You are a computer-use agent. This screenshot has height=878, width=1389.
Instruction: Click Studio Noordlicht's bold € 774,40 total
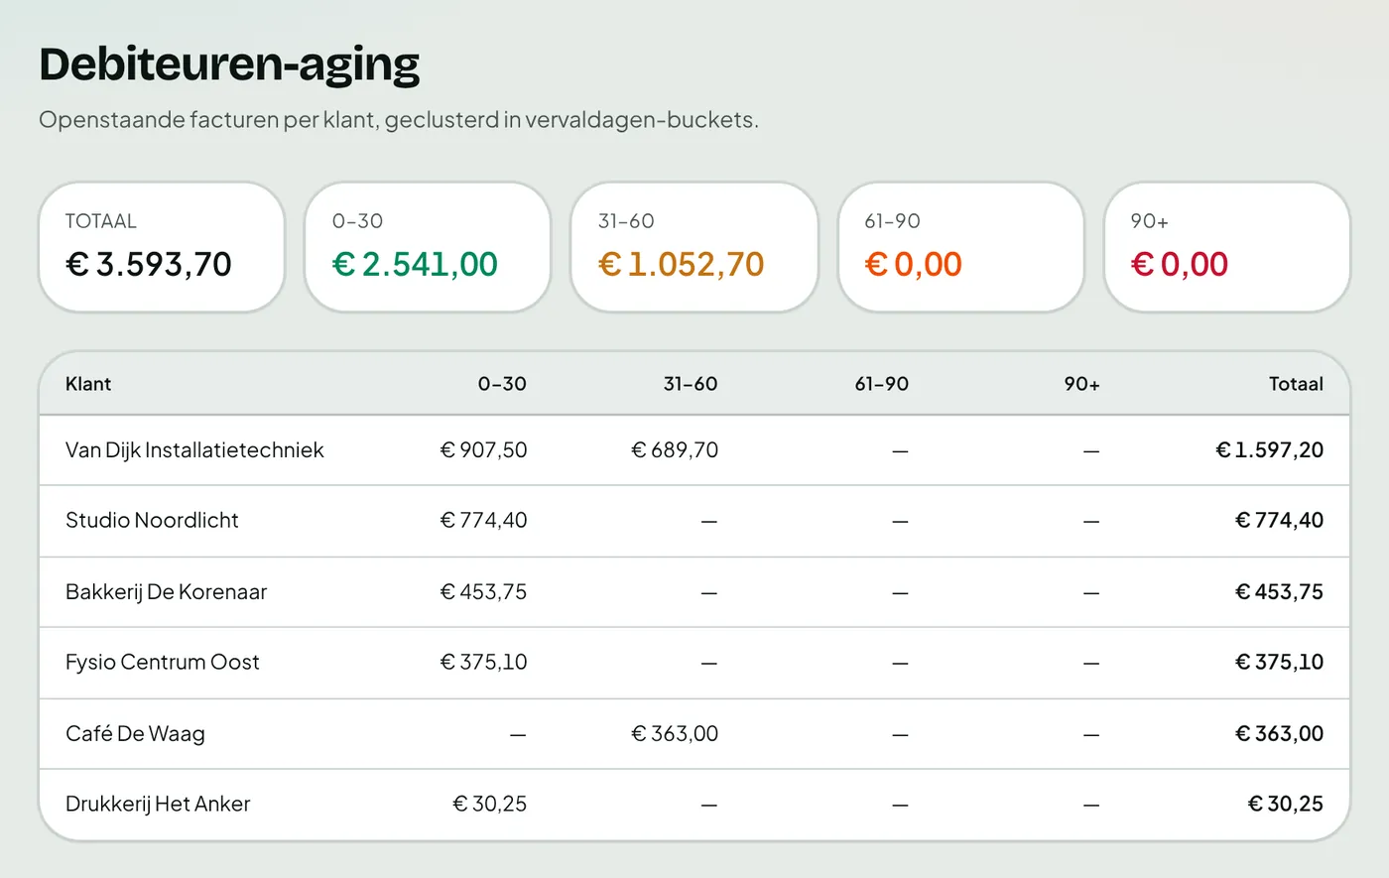point(1279,521)
